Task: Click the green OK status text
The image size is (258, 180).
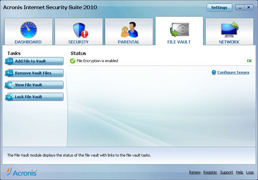Action: pos(250,61)
